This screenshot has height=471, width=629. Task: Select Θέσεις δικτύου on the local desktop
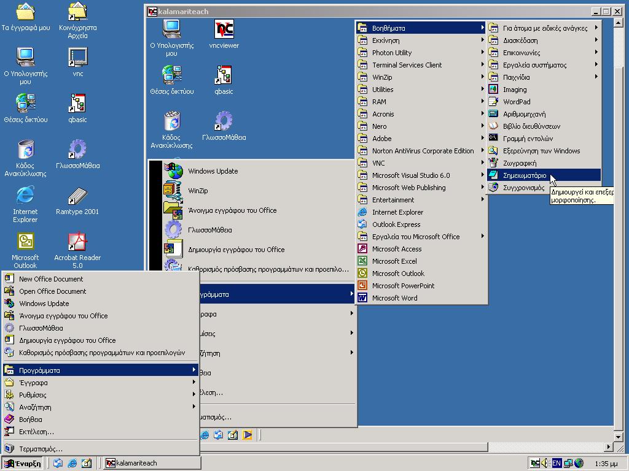(x=26, y=108)
